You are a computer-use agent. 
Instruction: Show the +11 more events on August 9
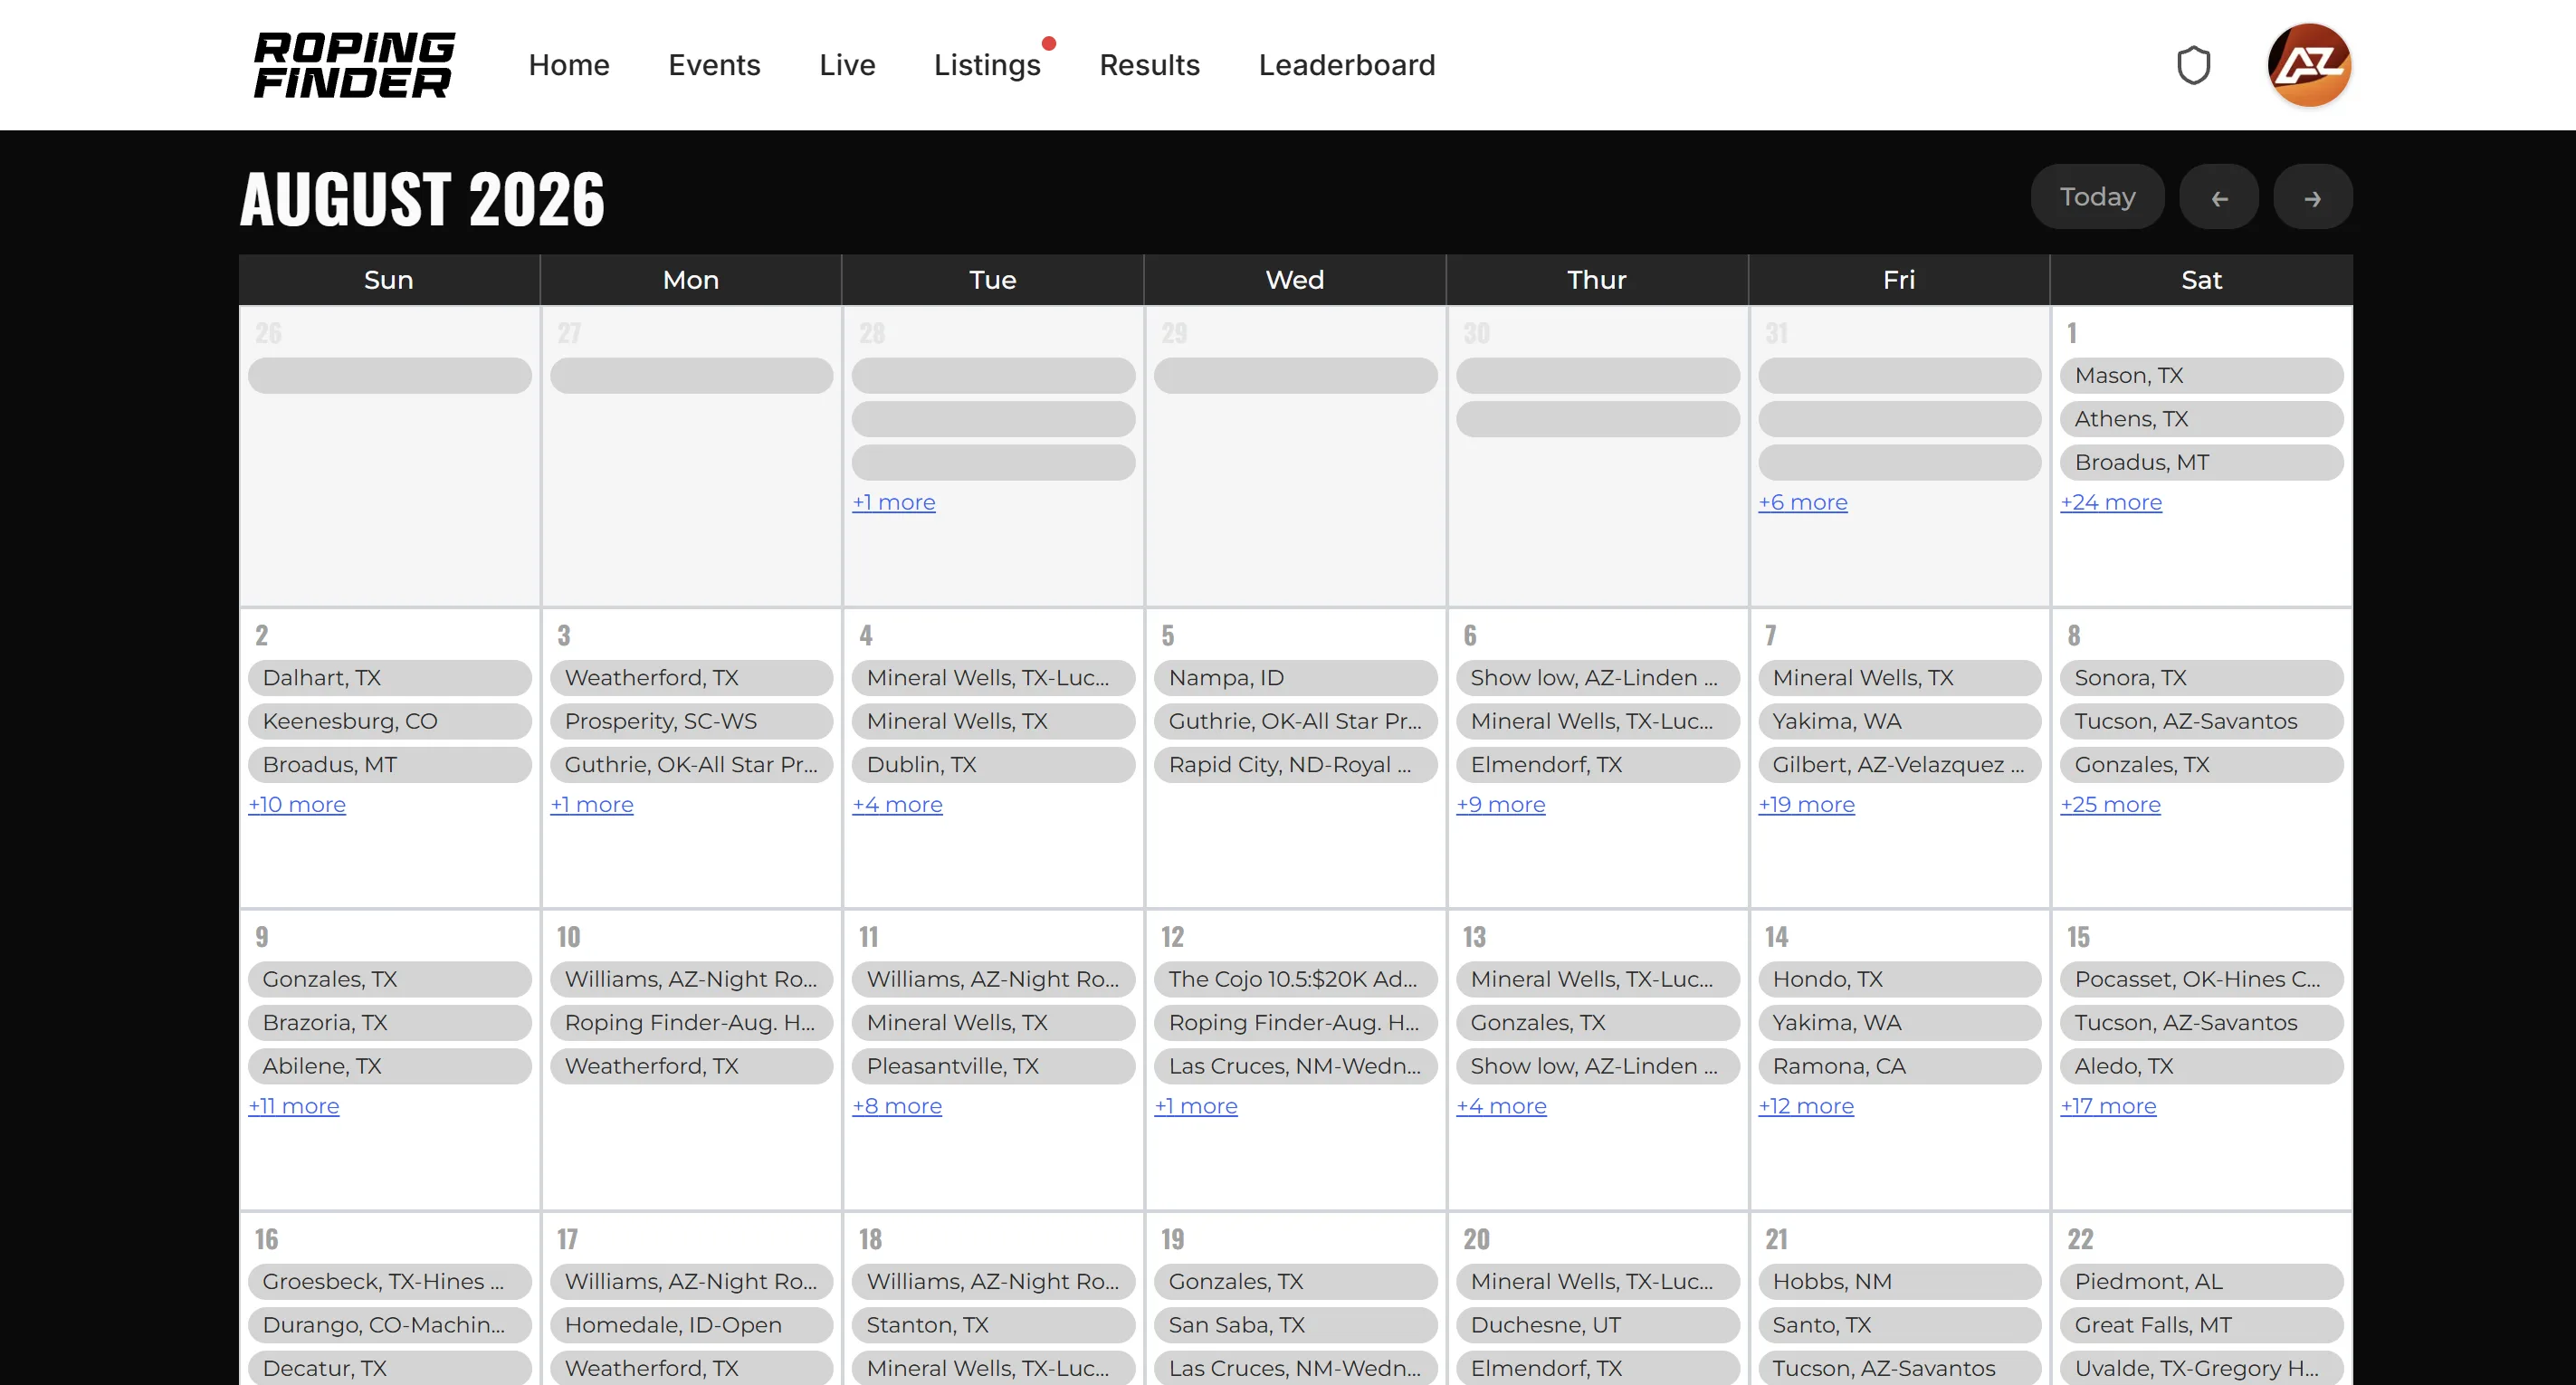coord(293,1106)
